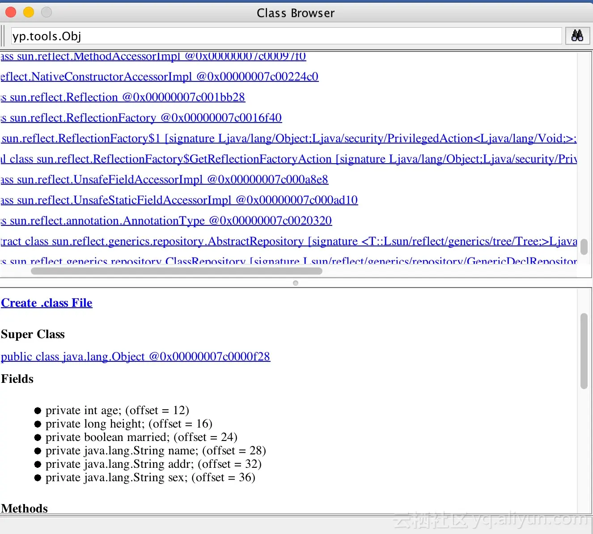The width and height of the screenshot is (593, 534).
Task: Open the java.lang.Object super class link
Action: pyautogui.click(x=136, y=356)
